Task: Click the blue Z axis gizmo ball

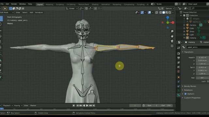Action: point(168,17)
